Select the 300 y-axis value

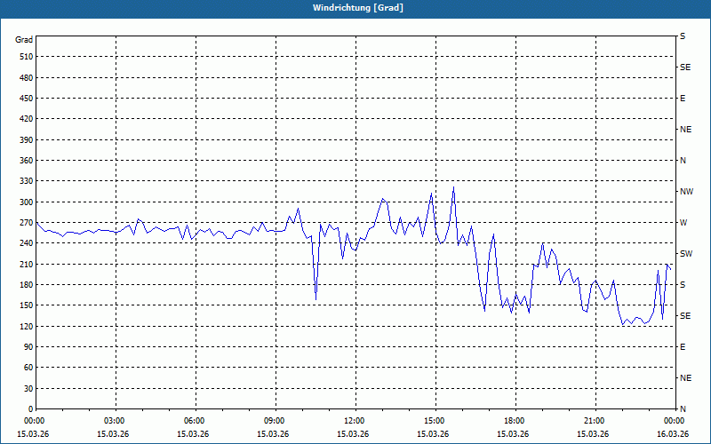26,202
